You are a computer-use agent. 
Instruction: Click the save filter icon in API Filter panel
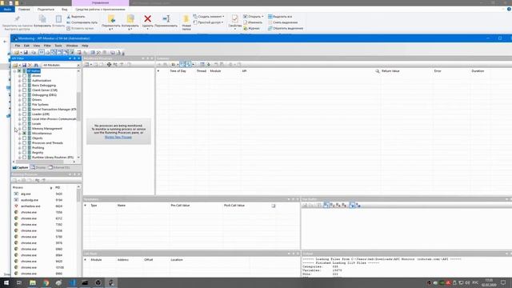click(24, 66)
